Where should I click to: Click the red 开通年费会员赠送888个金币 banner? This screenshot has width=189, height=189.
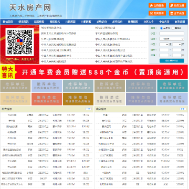(x=94, y=72)
